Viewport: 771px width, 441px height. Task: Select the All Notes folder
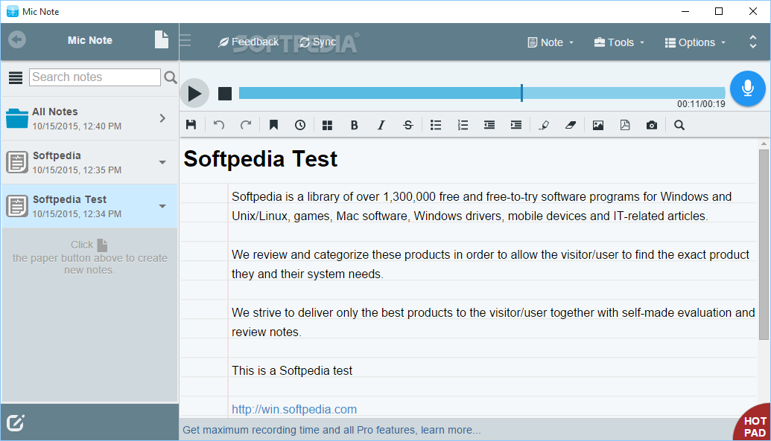tap(89, 118)
